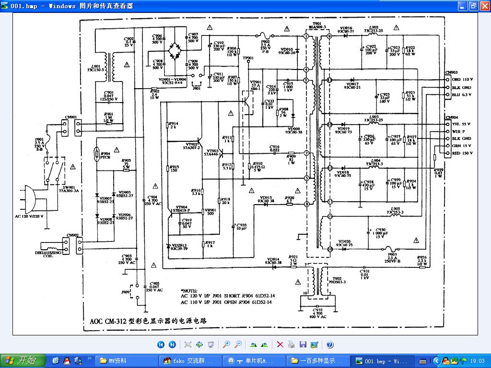The height and width of the screenshot is (368, 491).
Task: Click the green umbrella tray icon
Action: click(463, 361)
